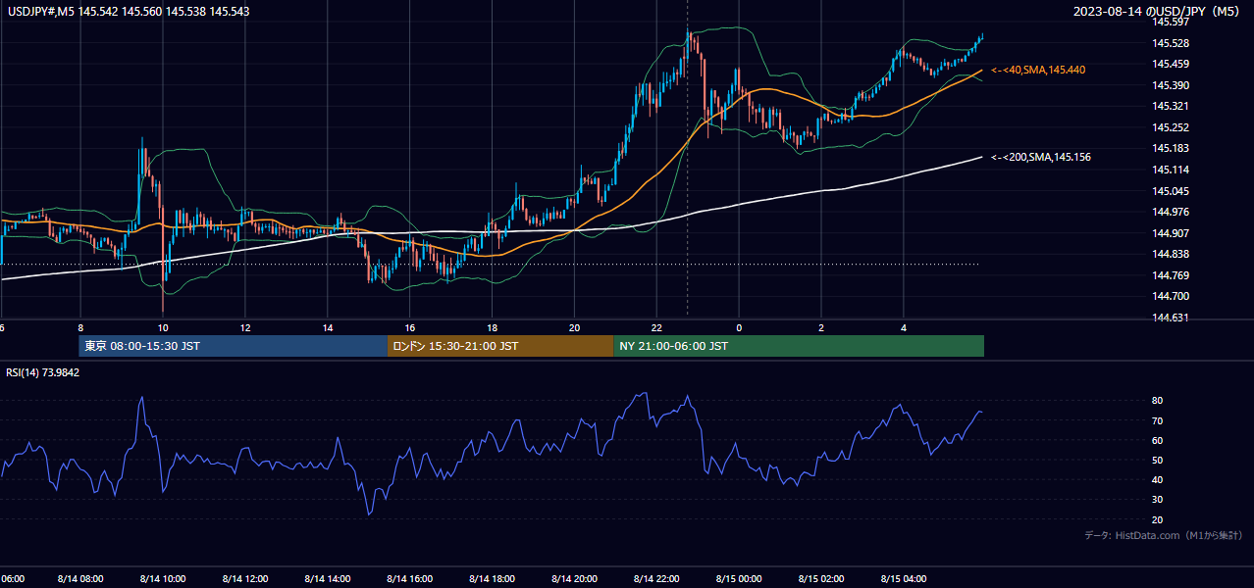
Task: Click the RSI 80 level label
Action: [1158, 401]
